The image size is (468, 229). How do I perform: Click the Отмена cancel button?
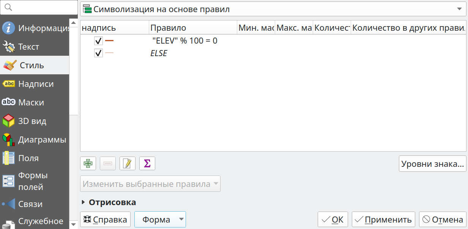tap(443, 220)
